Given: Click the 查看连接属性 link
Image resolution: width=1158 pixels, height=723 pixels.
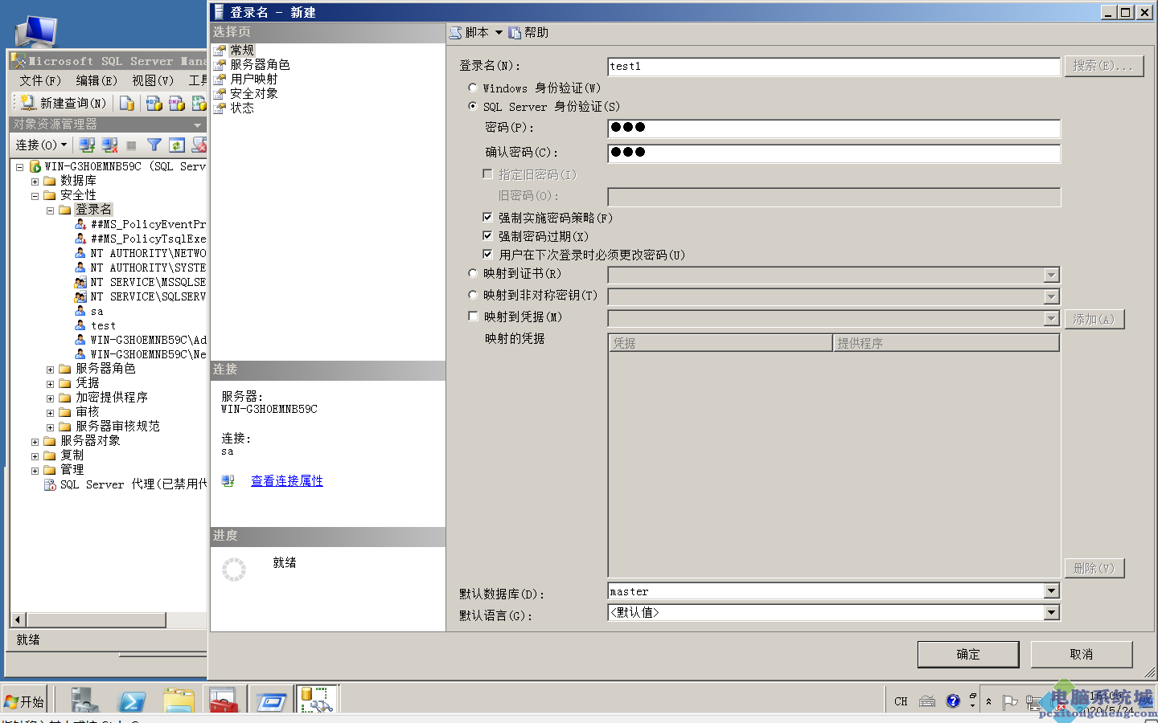Looking at the screenshot, I should (287, 480).
